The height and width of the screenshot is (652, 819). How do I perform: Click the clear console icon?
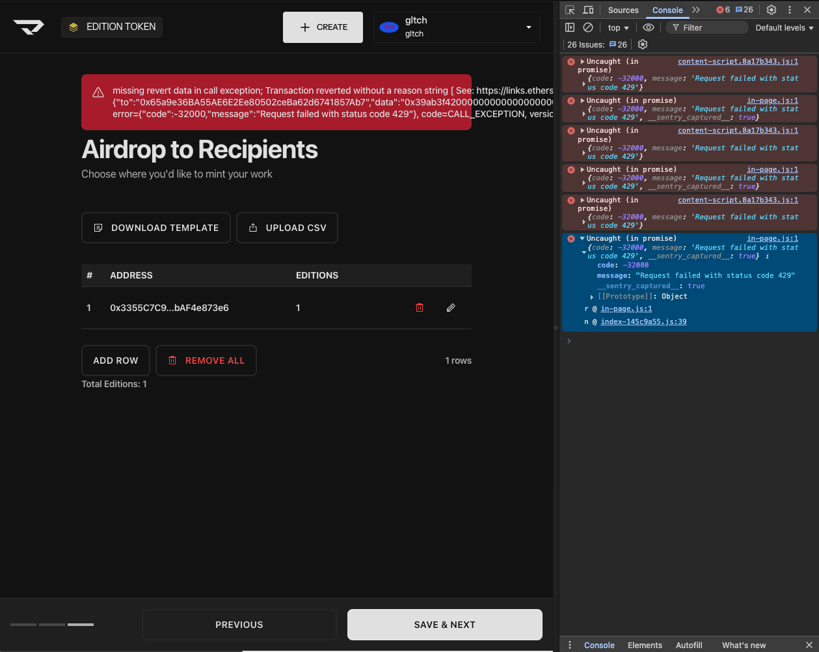coord(588,27)
